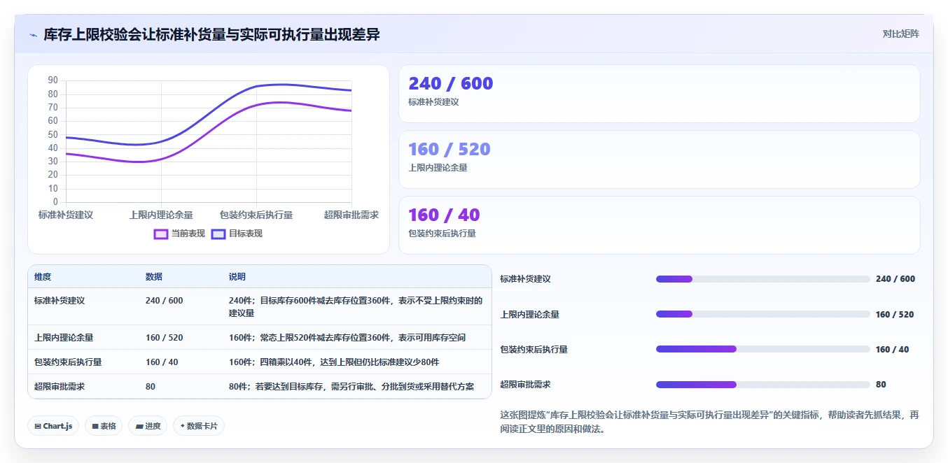
Task: Click the 说明 table column header
Action: coord(237,277)
